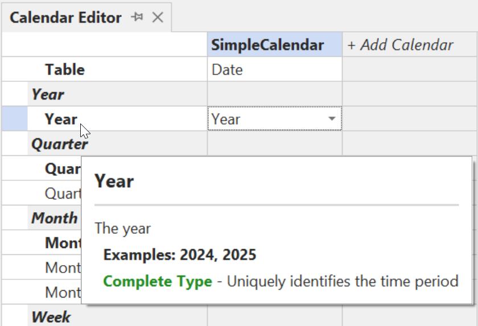478x326 pixels.
Task: Open the Year dropdown arrow
Action: coord(331,119)
